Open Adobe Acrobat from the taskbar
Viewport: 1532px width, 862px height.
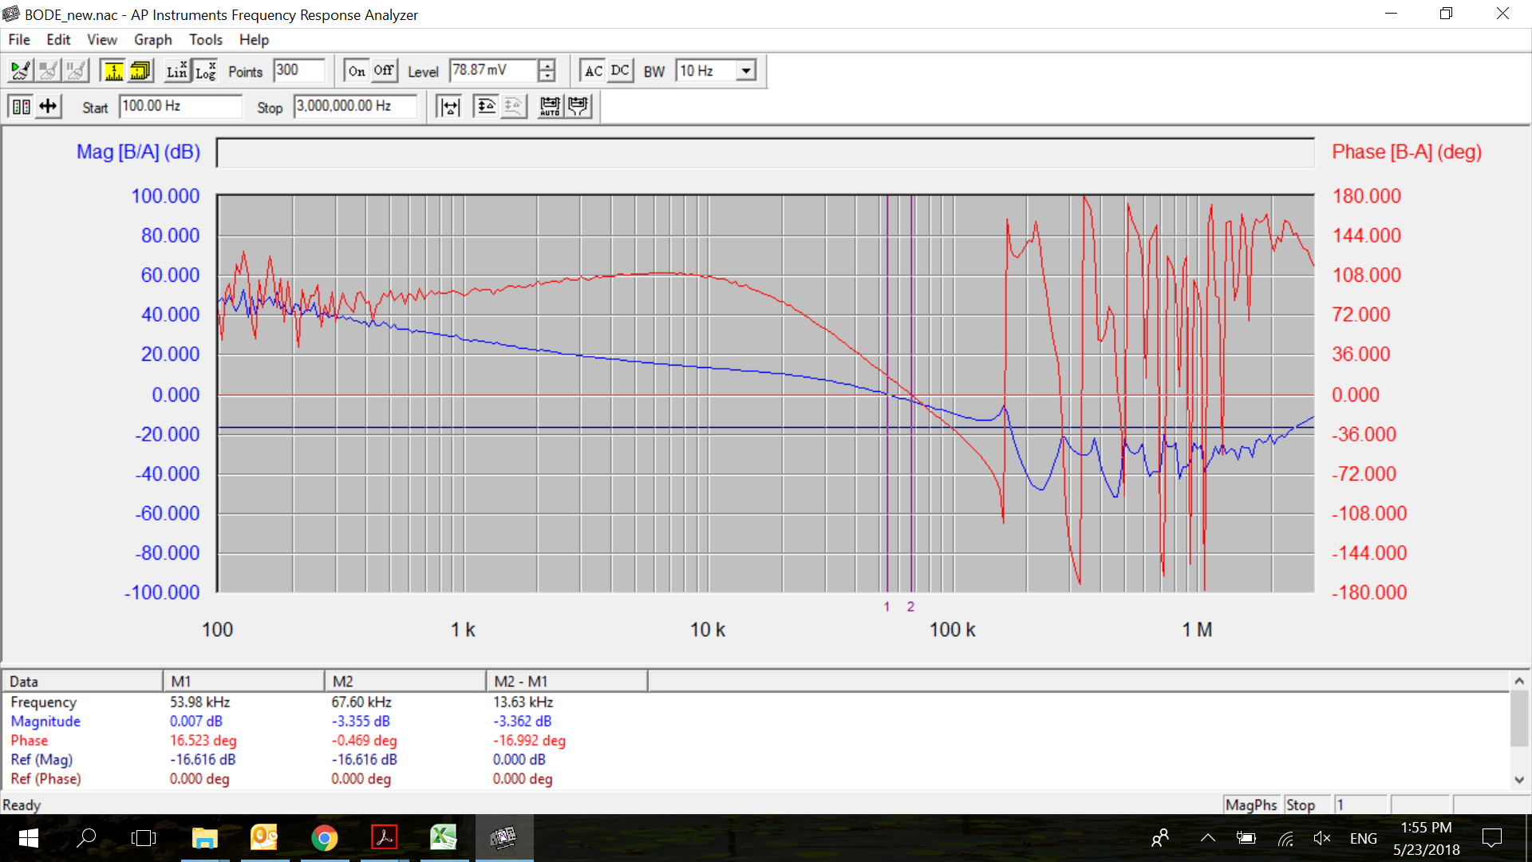(384, 838)
